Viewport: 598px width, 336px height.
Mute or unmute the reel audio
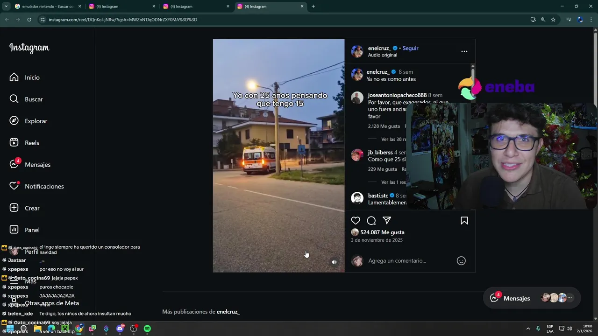pos(334,262)
